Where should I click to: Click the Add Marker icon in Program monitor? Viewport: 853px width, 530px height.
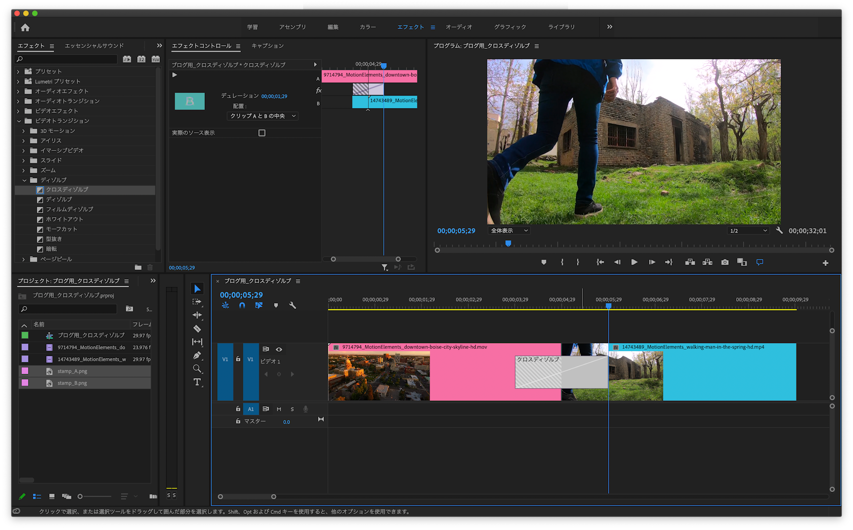(x=544, y=262)
